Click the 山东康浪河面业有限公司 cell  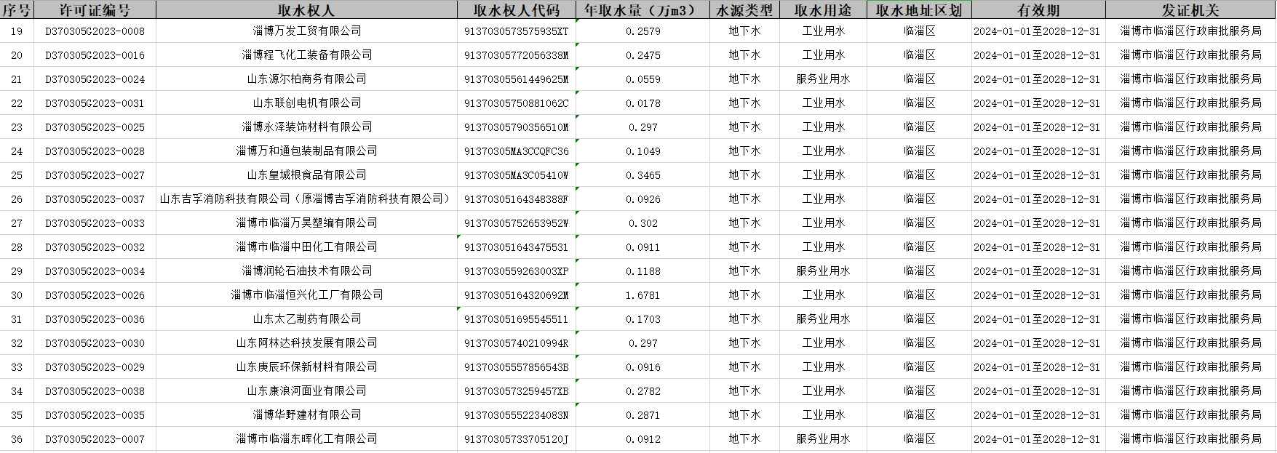[x=306, y=391]
